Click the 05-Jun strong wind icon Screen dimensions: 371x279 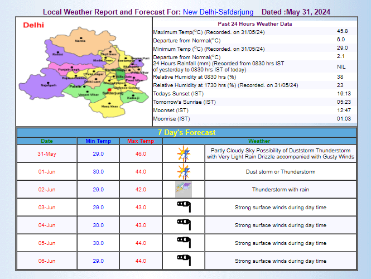(x=184, y=243)
